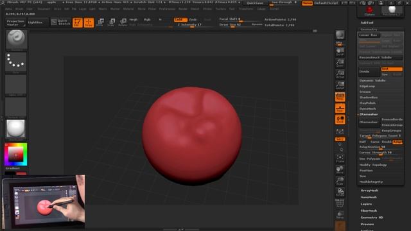Viewport: 411px width, 231px height.
Task: Activate Edit mode button
Action: tap(78, 22)
